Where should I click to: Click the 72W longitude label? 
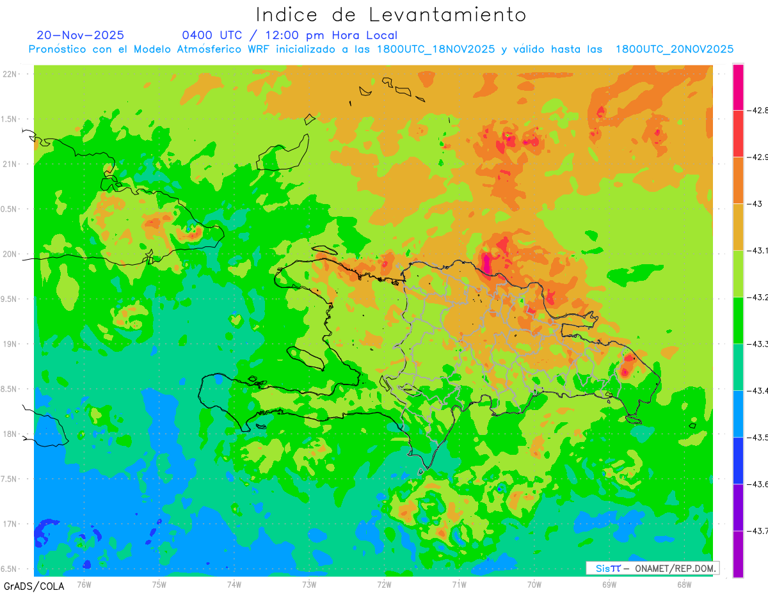point(384,584)
